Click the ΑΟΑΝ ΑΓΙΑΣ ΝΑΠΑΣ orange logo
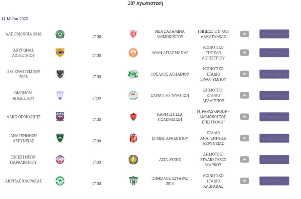The width and height of the screenshot is (301, 199). [133, 53]
